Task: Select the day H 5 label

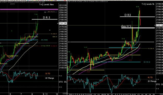Action: tap(126, 26)
